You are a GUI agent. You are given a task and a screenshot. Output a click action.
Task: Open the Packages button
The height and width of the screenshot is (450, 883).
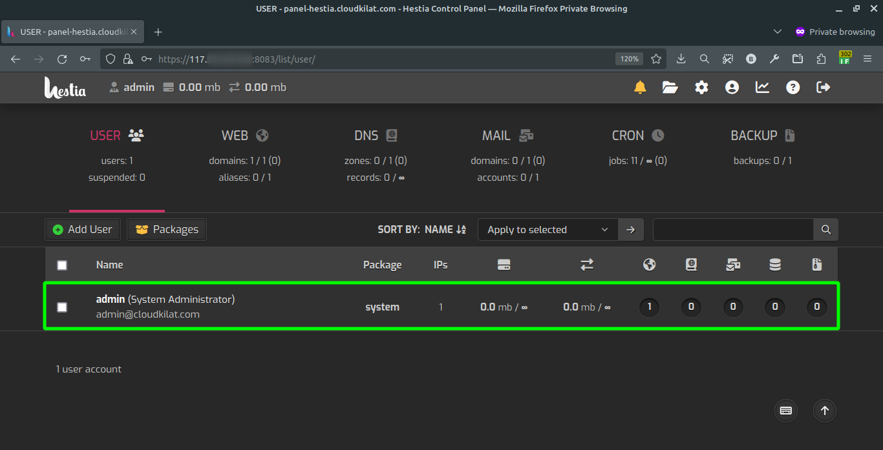tap(167, 230)
